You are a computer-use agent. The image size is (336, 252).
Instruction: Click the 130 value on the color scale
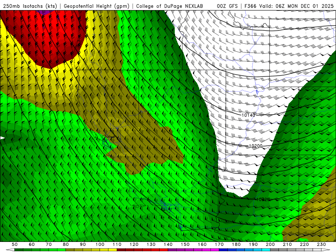pos(151,244)
